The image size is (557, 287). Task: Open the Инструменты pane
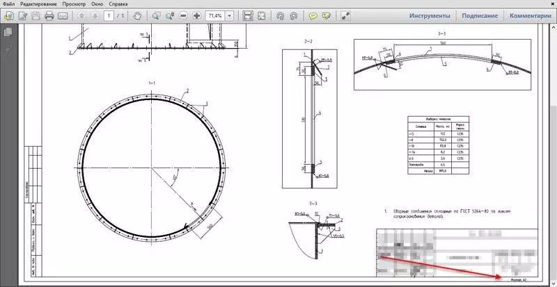pos(429,15)
